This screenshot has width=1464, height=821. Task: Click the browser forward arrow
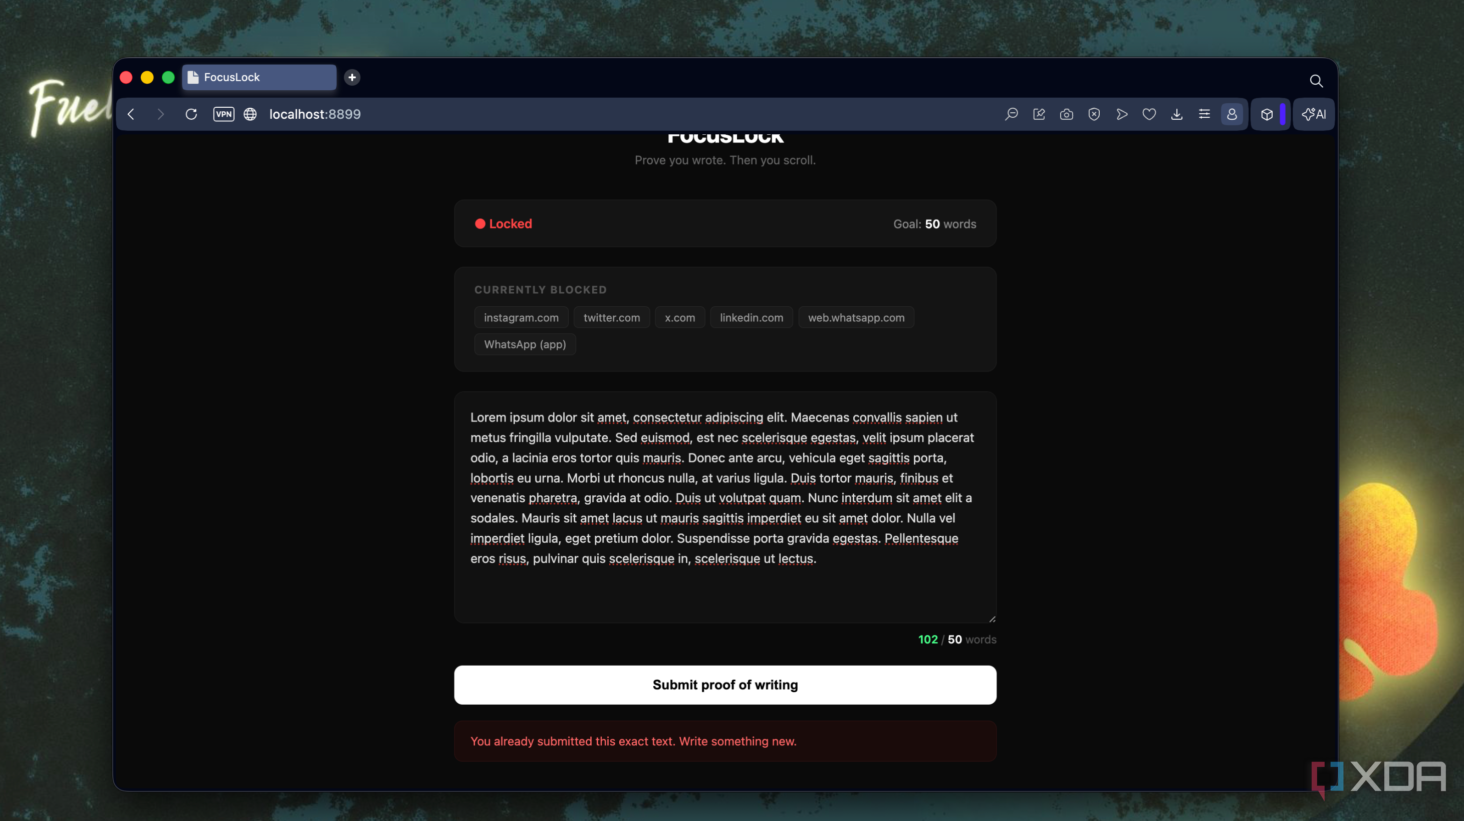pyautogui.click(x=160, y=114)
